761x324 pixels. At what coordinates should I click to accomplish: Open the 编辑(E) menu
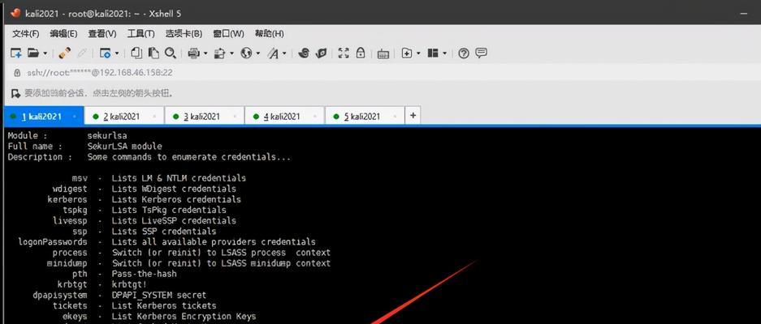[x=63, y=34]
